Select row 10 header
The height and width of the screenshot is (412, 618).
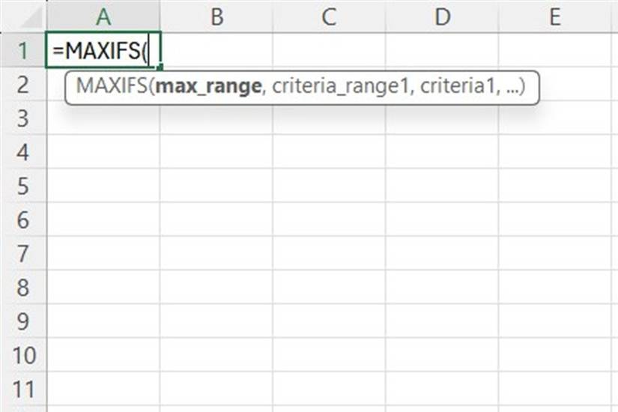[23, 355]
